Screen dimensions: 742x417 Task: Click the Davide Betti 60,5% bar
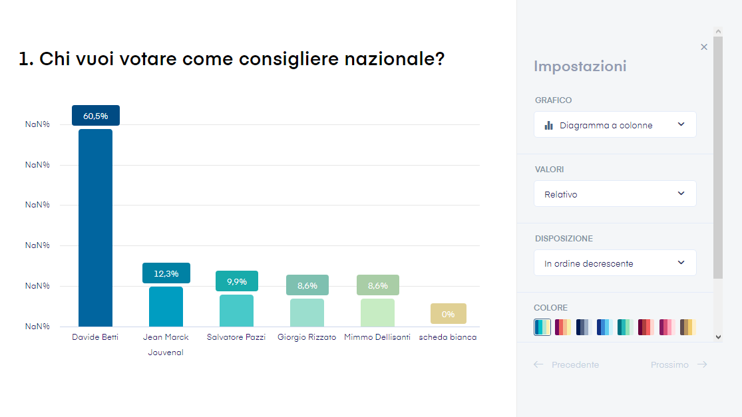coord(96,228)
